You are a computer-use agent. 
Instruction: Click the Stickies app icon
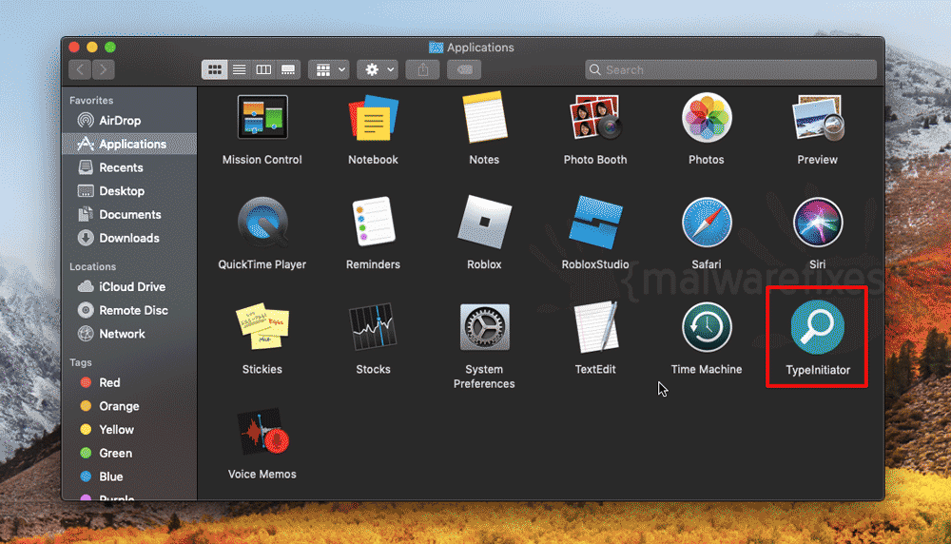[x=262, y=326]
